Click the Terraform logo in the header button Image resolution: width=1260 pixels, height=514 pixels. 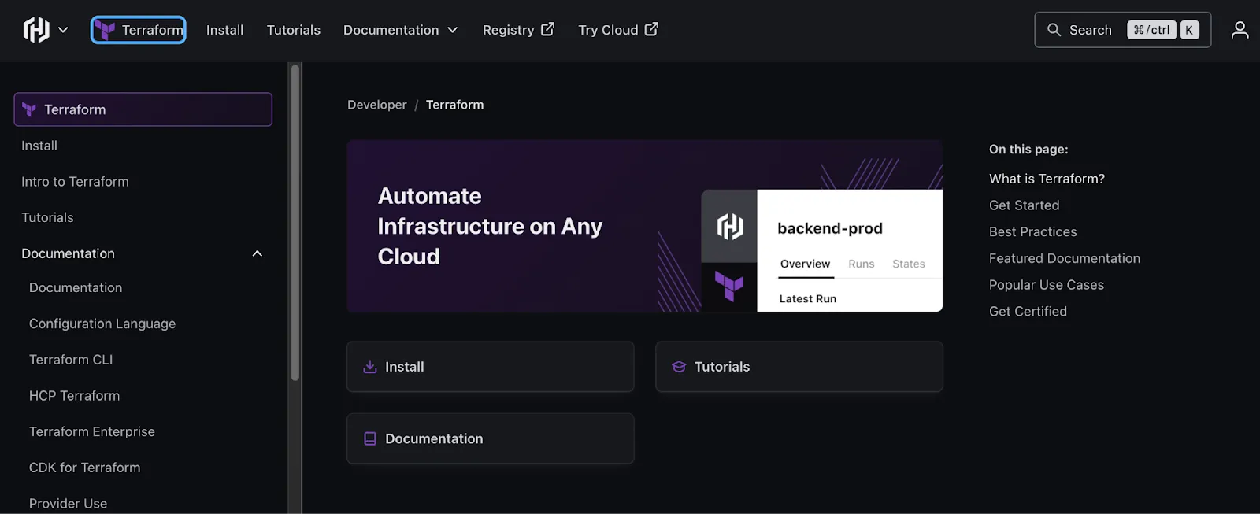(x=105, y=30)
